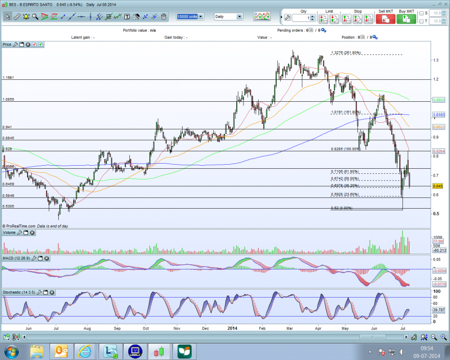This screenshot has width=450, height=360.
Task: Zoom in on the chart time axis
Action: click(x=444, y=337)
